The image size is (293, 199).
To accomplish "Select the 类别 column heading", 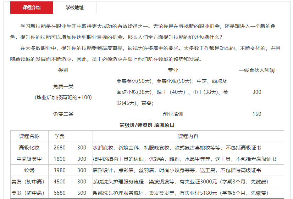I will tap(63, 70).
